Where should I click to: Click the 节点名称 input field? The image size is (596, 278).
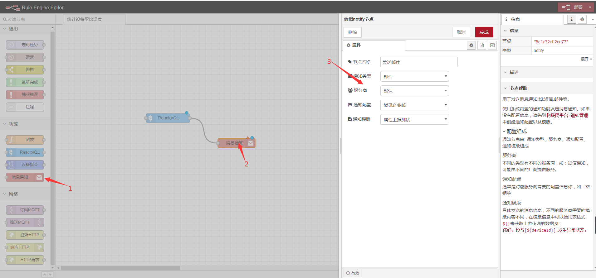[418, 62]
